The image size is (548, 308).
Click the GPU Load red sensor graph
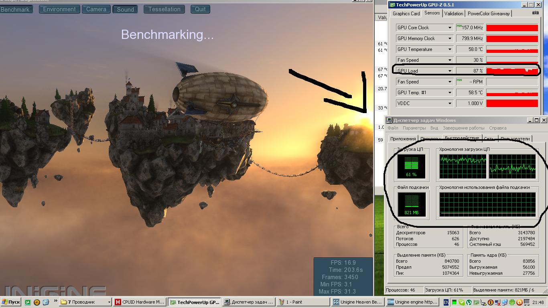tap(512, 71)
